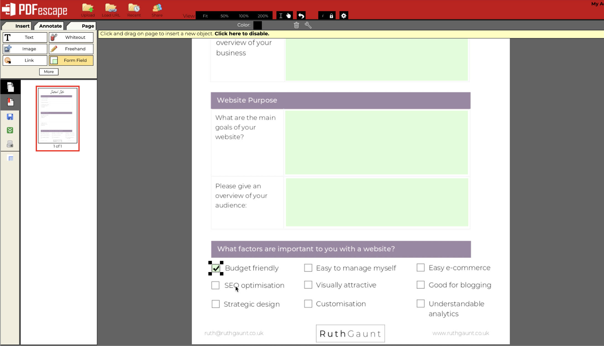The height and width of the screenshot is (346, 604).
Task: Open the black Color swatch
Action: click(x=258, y=25)
